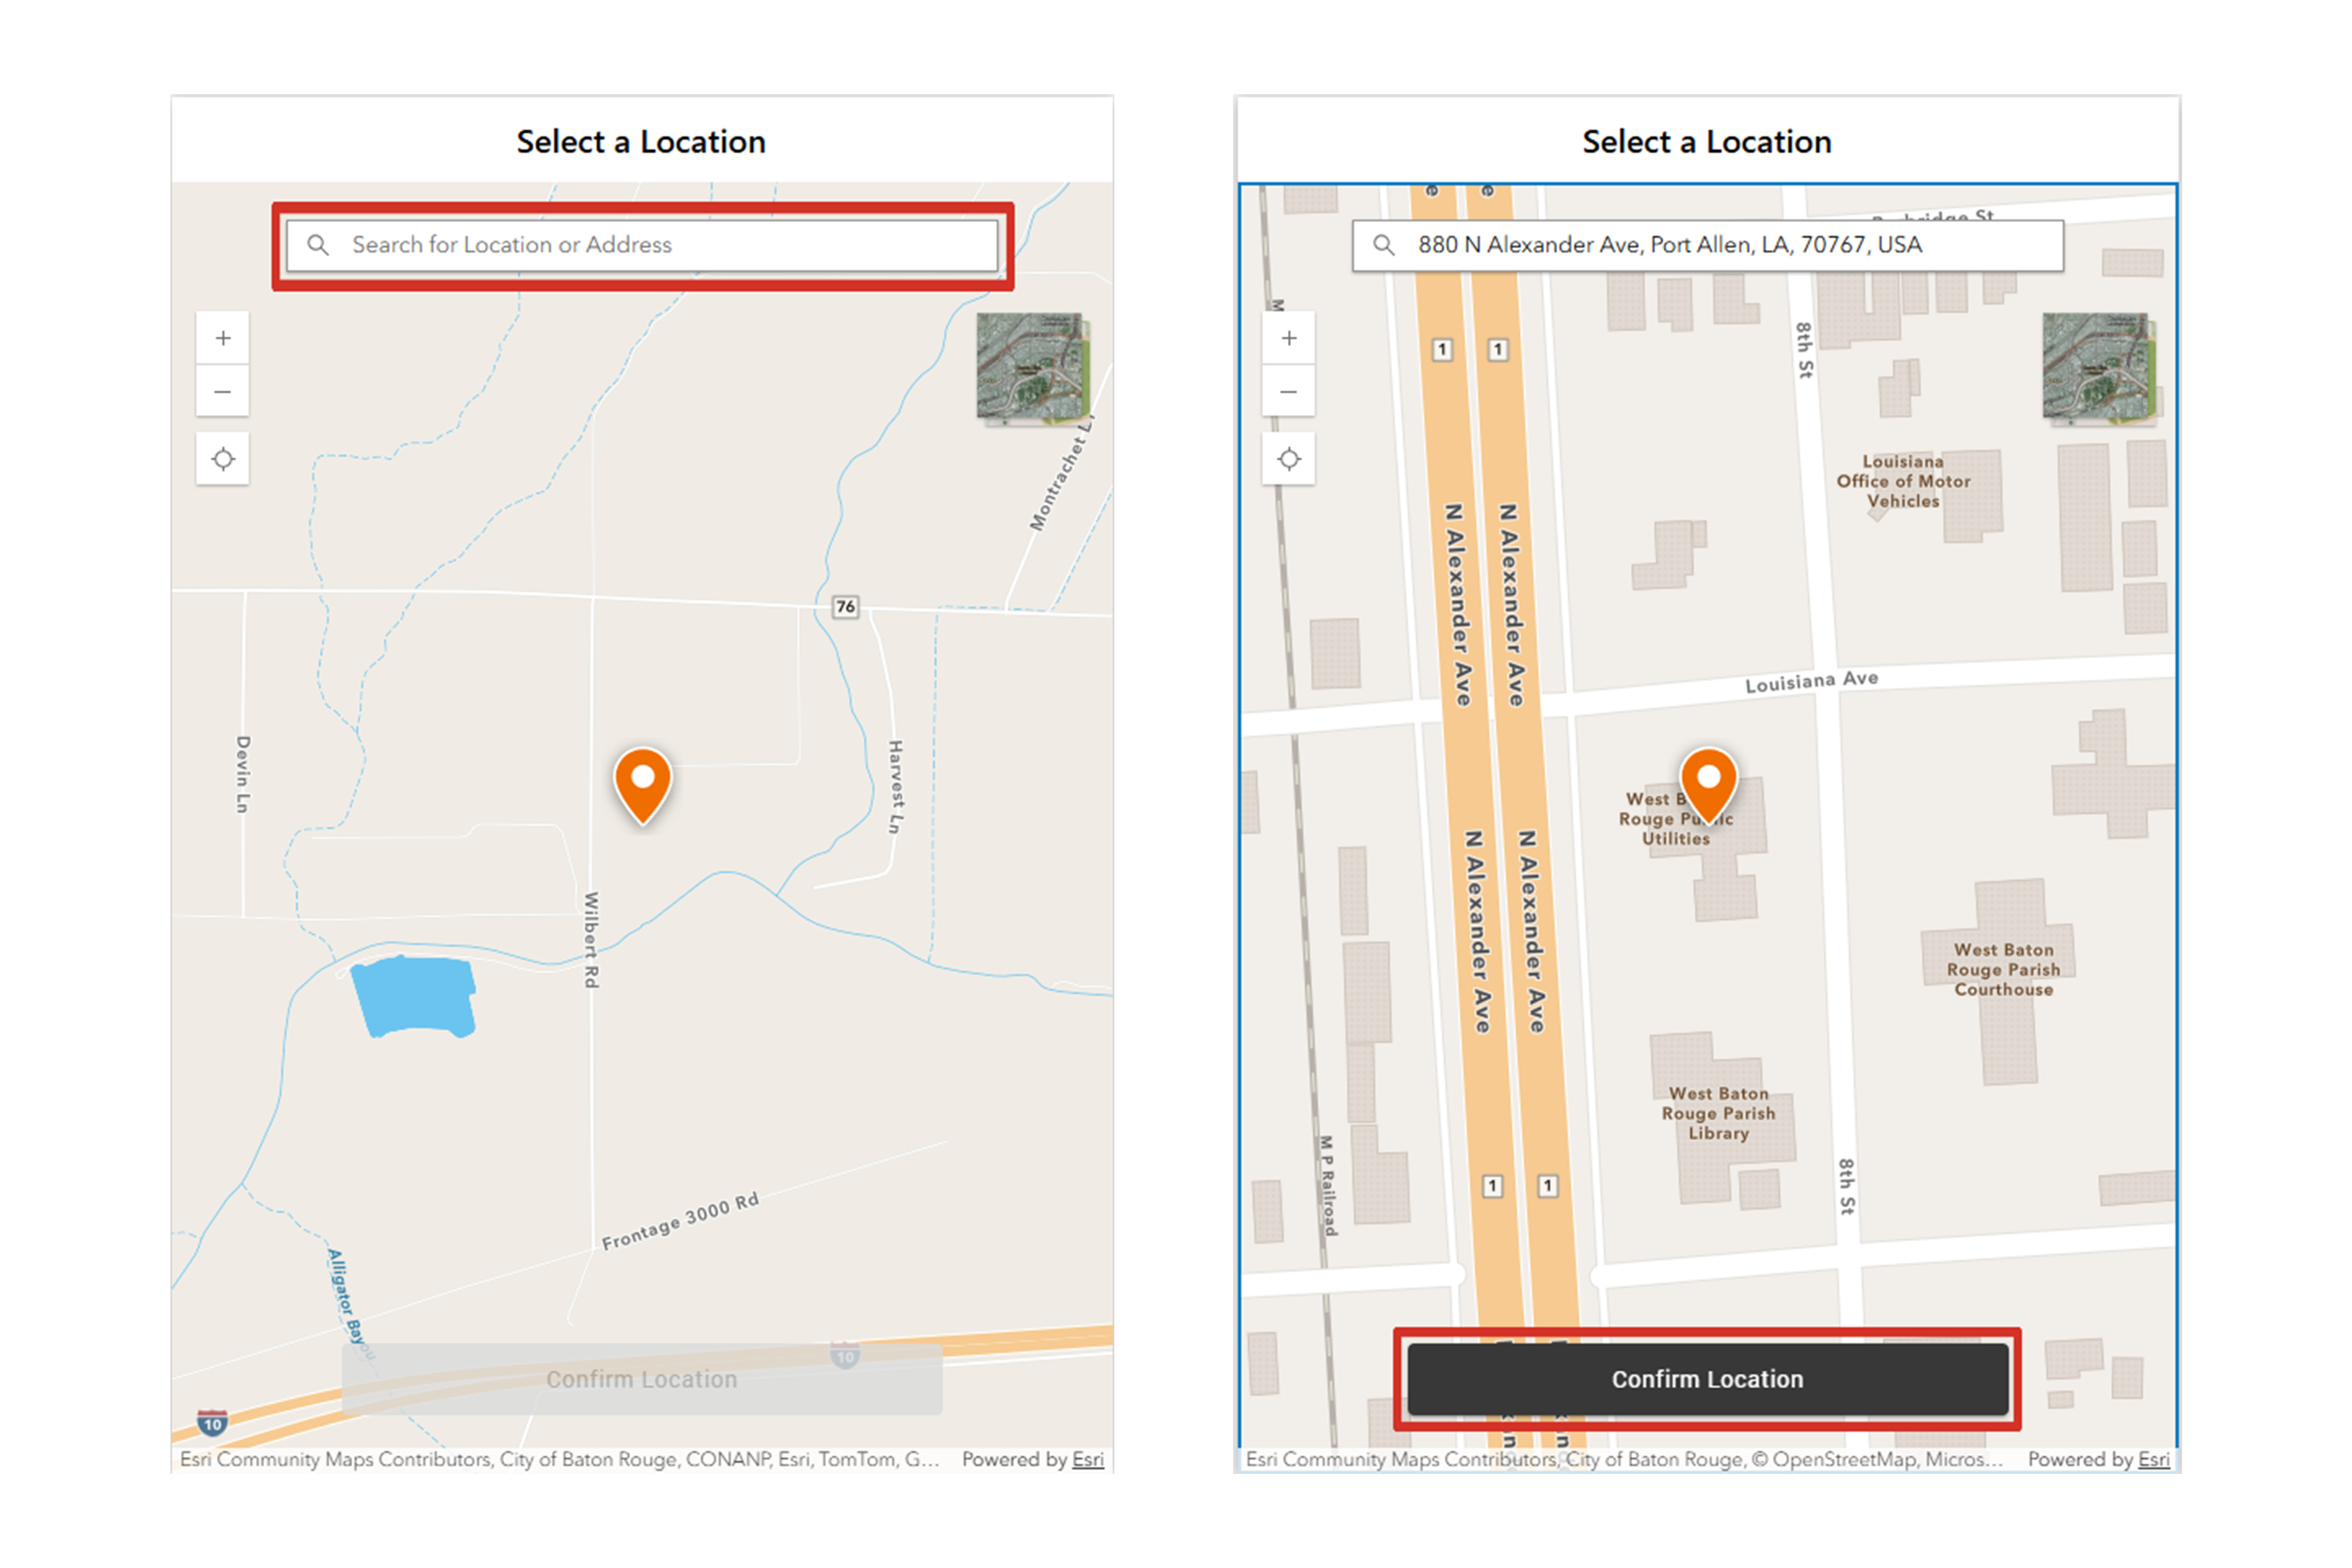Click Louisiana Office of Motor Vehicles label
This screenshot has height=1568, width=2352.
pyautogui.click(x=1903, y=481)
